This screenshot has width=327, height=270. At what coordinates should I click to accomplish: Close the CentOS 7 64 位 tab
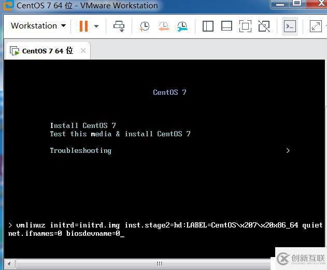coord(83,51)
